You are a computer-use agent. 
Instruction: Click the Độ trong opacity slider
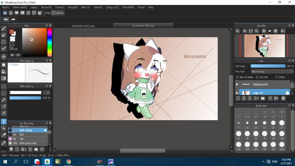pos(268,66)
